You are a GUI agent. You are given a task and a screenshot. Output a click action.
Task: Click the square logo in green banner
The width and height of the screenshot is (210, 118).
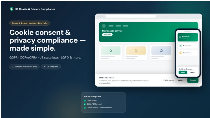pyautogui.click(x=104, y=26)
